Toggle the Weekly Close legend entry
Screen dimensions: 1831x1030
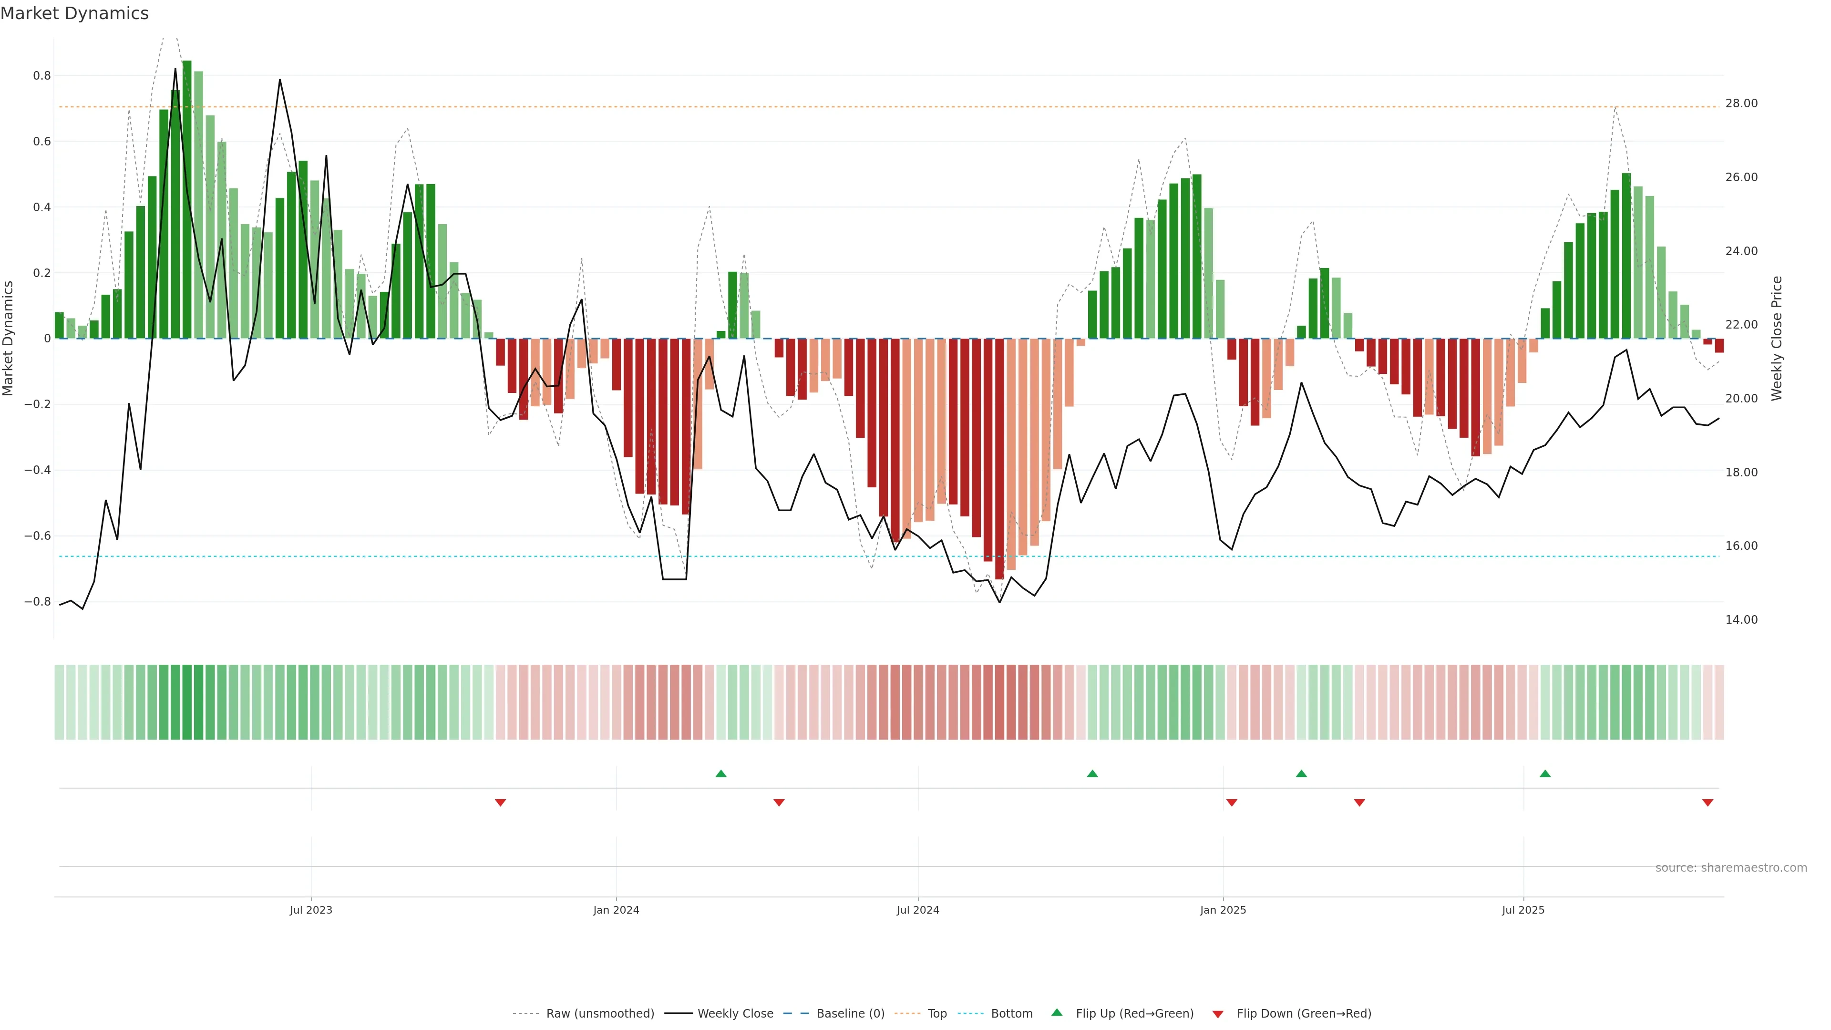pos(735,1014)
